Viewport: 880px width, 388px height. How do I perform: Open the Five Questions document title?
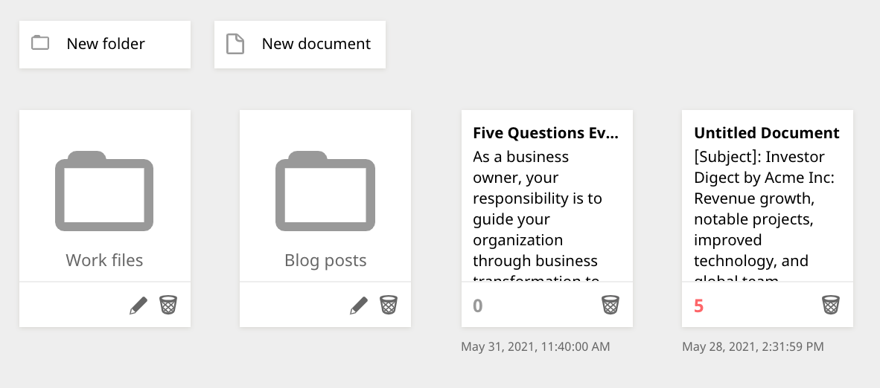click(x=546, y=133)
